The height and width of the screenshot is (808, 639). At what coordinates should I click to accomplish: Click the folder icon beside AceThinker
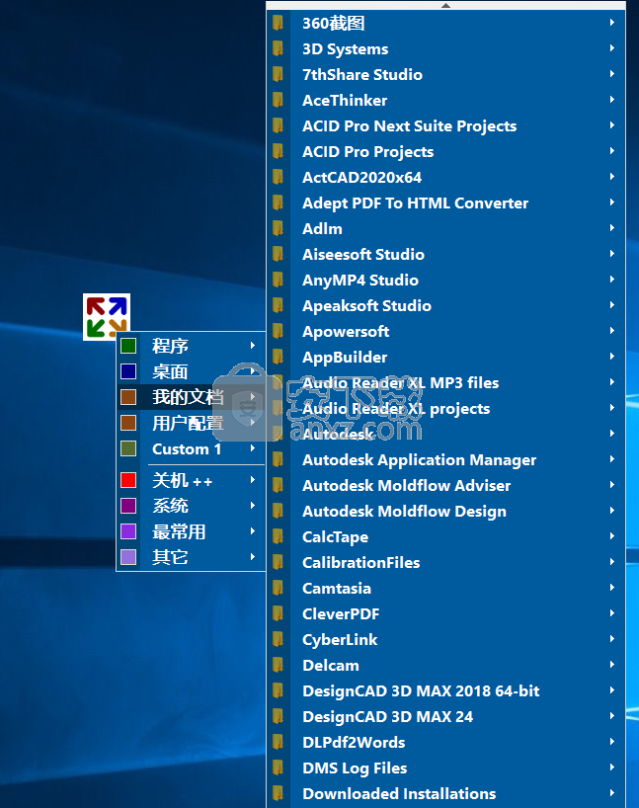(x=278, y=100)
